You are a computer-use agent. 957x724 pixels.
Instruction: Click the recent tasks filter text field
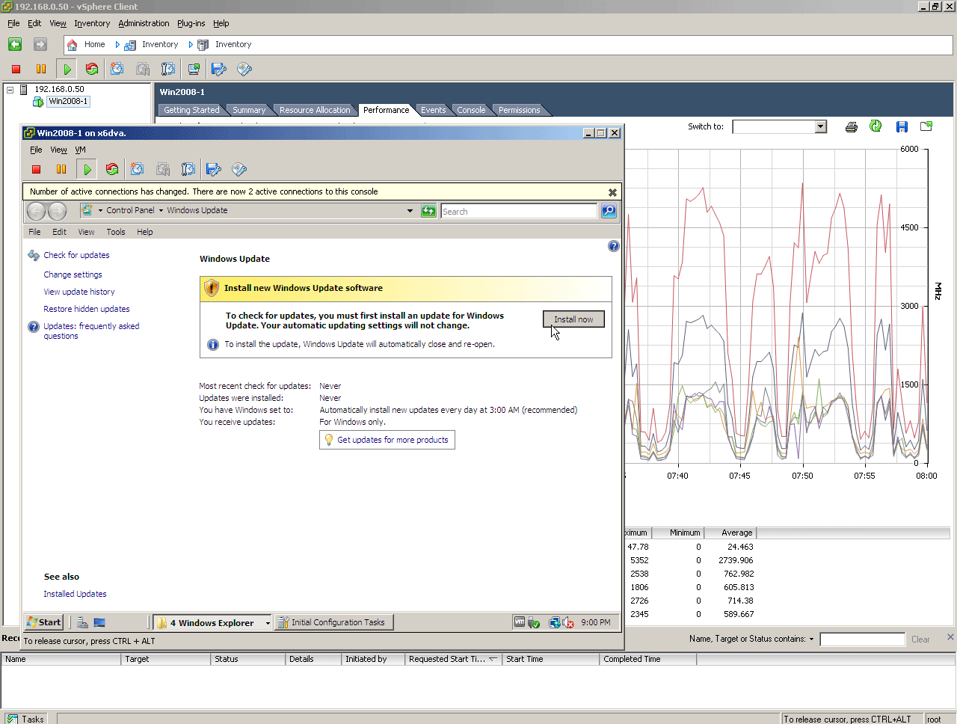[862, 639]
